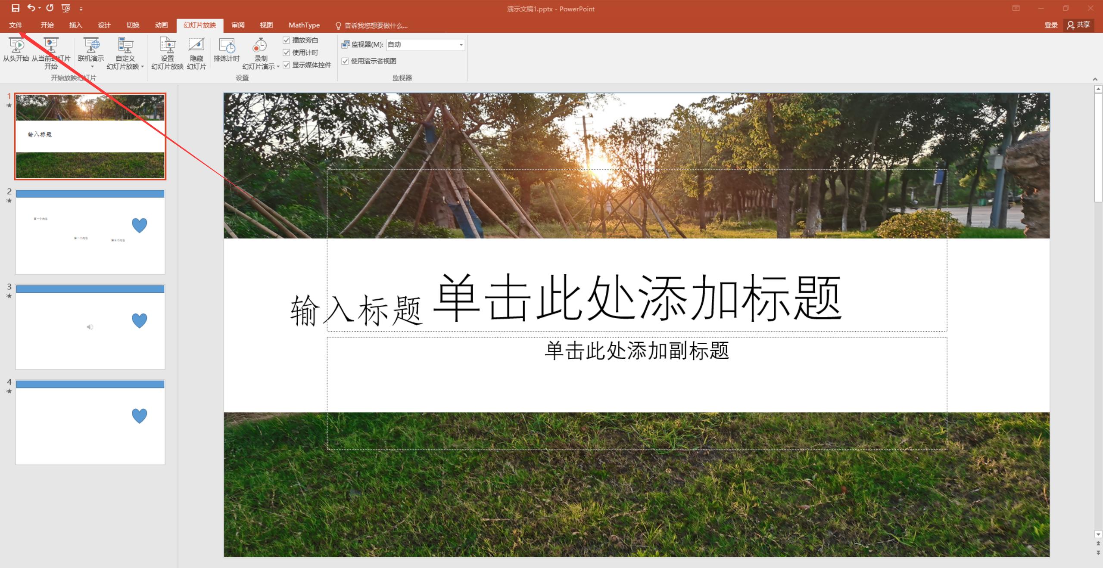Click the Save icon in quick access toolbar
The image size is (1103, 568).
16,8
